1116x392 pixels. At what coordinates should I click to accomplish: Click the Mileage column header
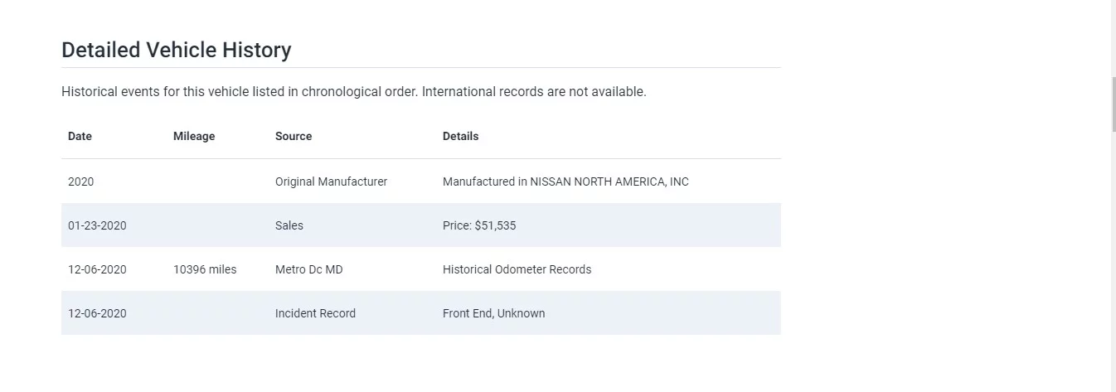[x=194, y=136]
